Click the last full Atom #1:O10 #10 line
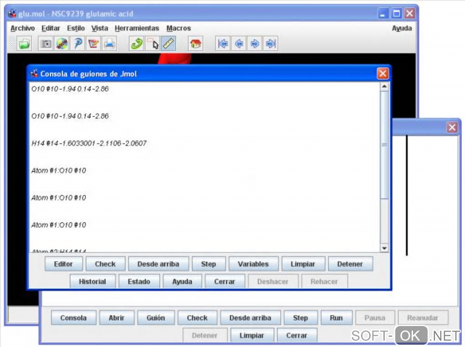The image size is (465, 347). (x=59, y=225)
